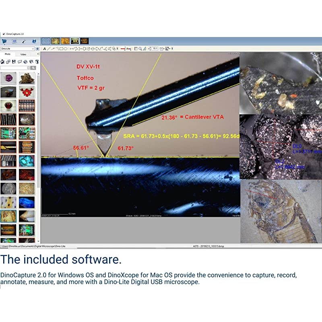Click the magnifier search button

33,68
